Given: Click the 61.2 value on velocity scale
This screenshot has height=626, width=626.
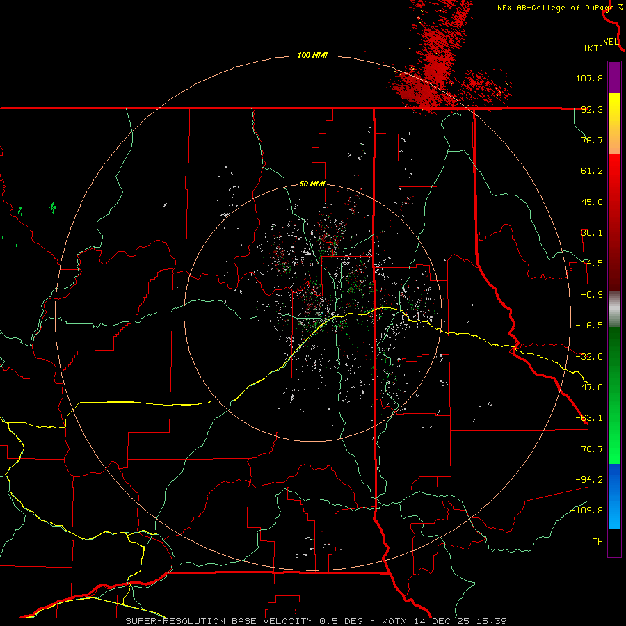Looking at the screenshot, I should (592, 171).
